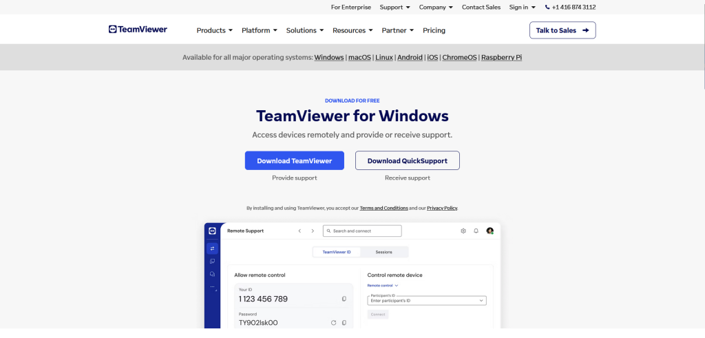Image resolution: width=705 pixels, height=338 pixels.
Task: Click the Allow remote control heading
Action: [x=260, y=275]
